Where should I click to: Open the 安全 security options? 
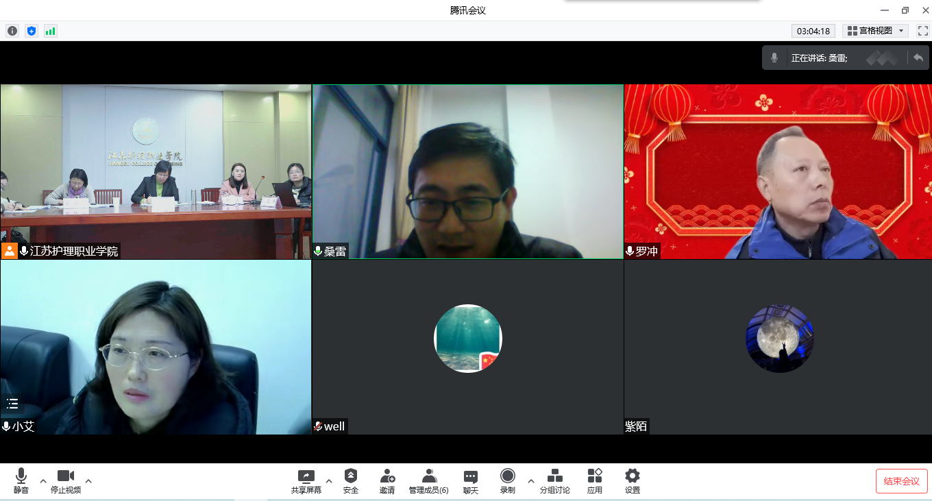pos(351,480)
